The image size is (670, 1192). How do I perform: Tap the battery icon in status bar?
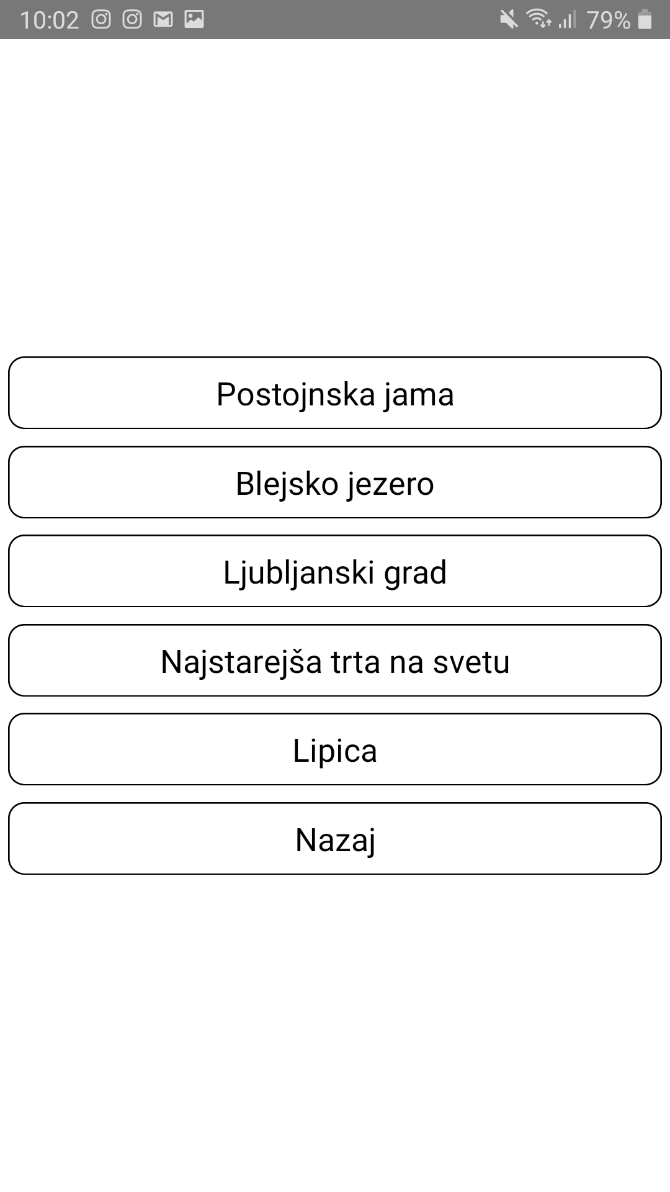(645, 20)
